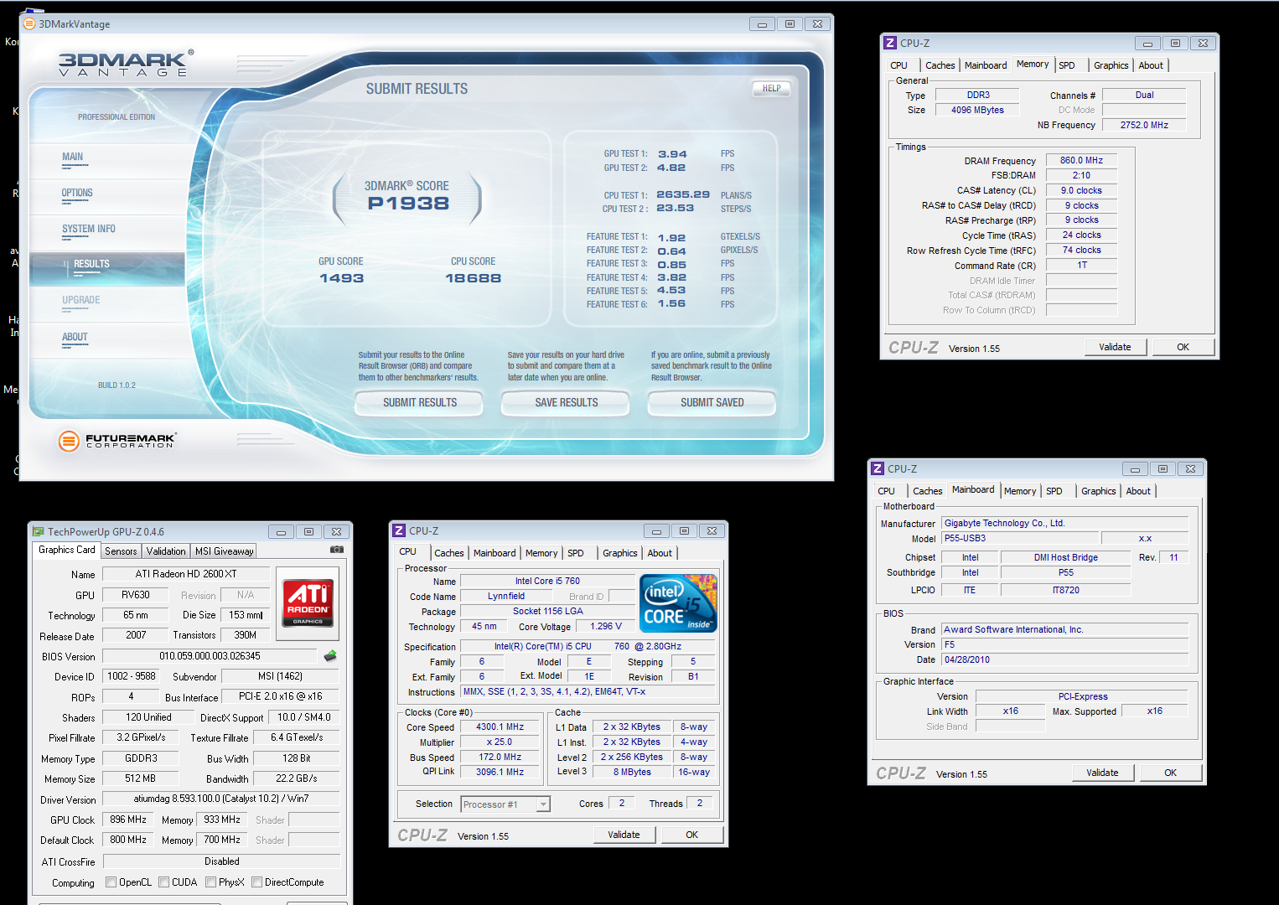Click the Core Speed value 4300.1 MHz
The height and width of the screenshot is (905, 1279).
click(x=500, y=727)
